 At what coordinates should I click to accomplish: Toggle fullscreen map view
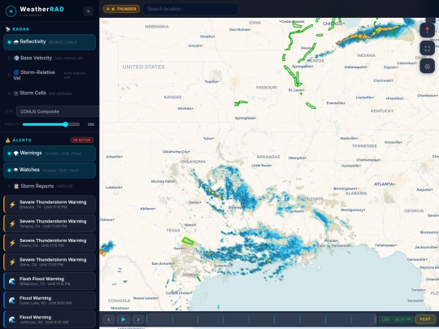point(428,49)
